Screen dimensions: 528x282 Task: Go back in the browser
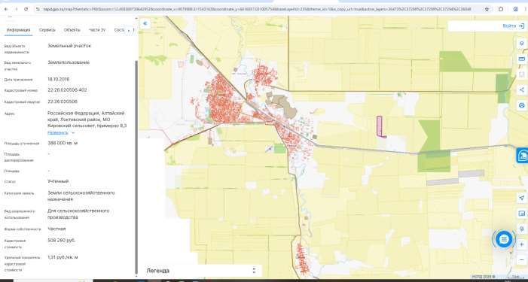point(6,9)
